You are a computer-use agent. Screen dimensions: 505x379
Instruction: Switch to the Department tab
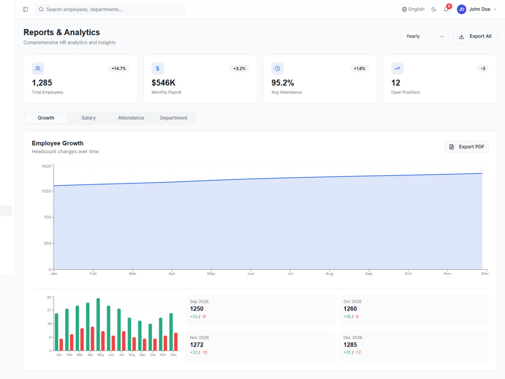(x=174, y=118)
